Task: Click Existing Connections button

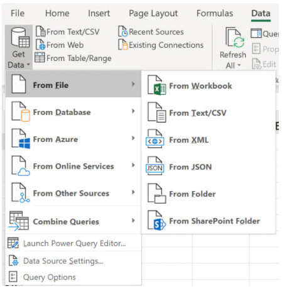Action: pos(161,45)
